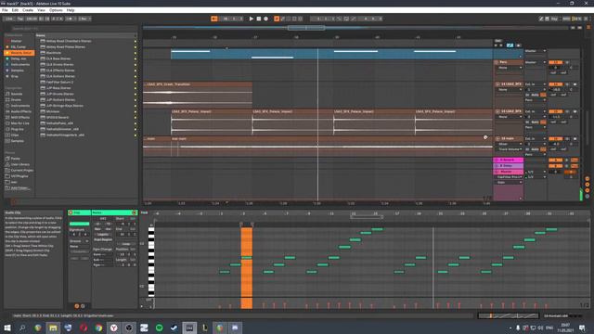Click the clip color swatch in Clip box
Image resolution: width=594 pixels, height=334 pixels.
pyautogui.click(x=79, y=224)
